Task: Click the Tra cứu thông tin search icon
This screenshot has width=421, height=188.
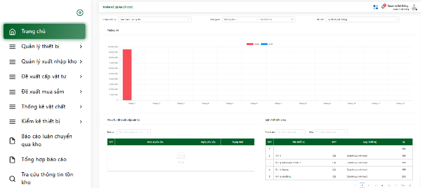Action: [x=12, y=179]
